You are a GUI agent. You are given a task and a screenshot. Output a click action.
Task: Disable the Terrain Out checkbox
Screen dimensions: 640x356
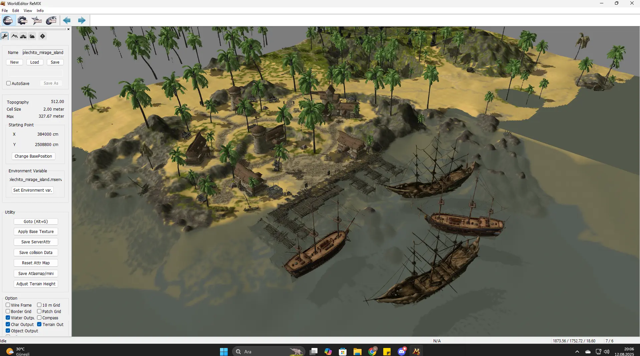coord(39,324)
